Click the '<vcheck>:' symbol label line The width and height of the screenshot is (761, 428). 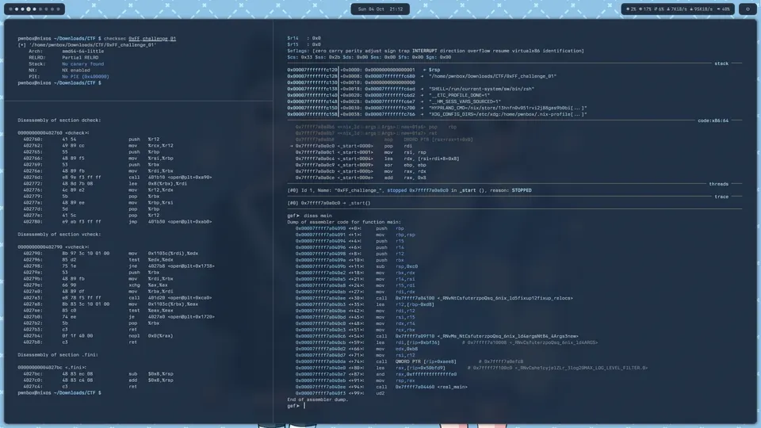tap(53, 246)
